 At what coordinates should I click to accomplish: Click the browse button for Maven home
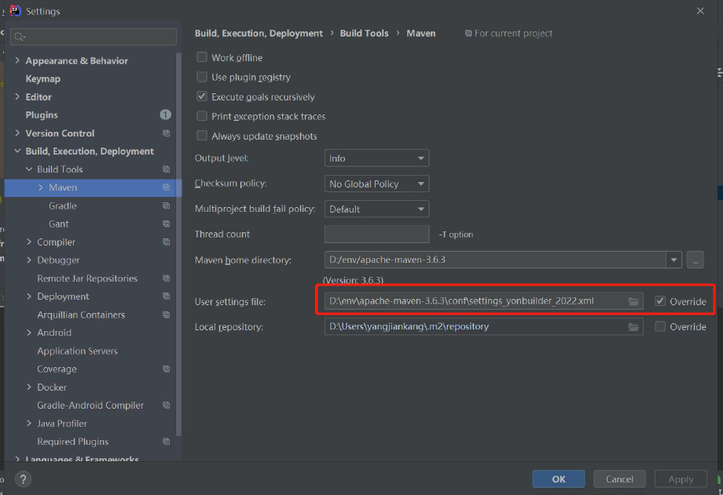tap(695, 260)
